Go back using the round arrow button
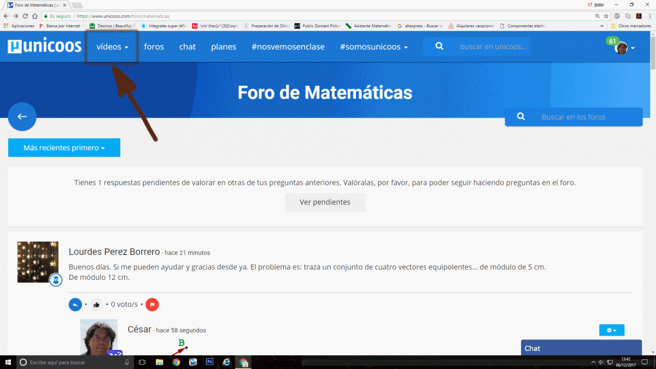 pos(22,116)
